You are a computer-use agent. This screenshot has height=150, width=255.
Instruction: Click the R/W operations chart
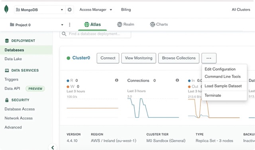(x=92, y=108)
